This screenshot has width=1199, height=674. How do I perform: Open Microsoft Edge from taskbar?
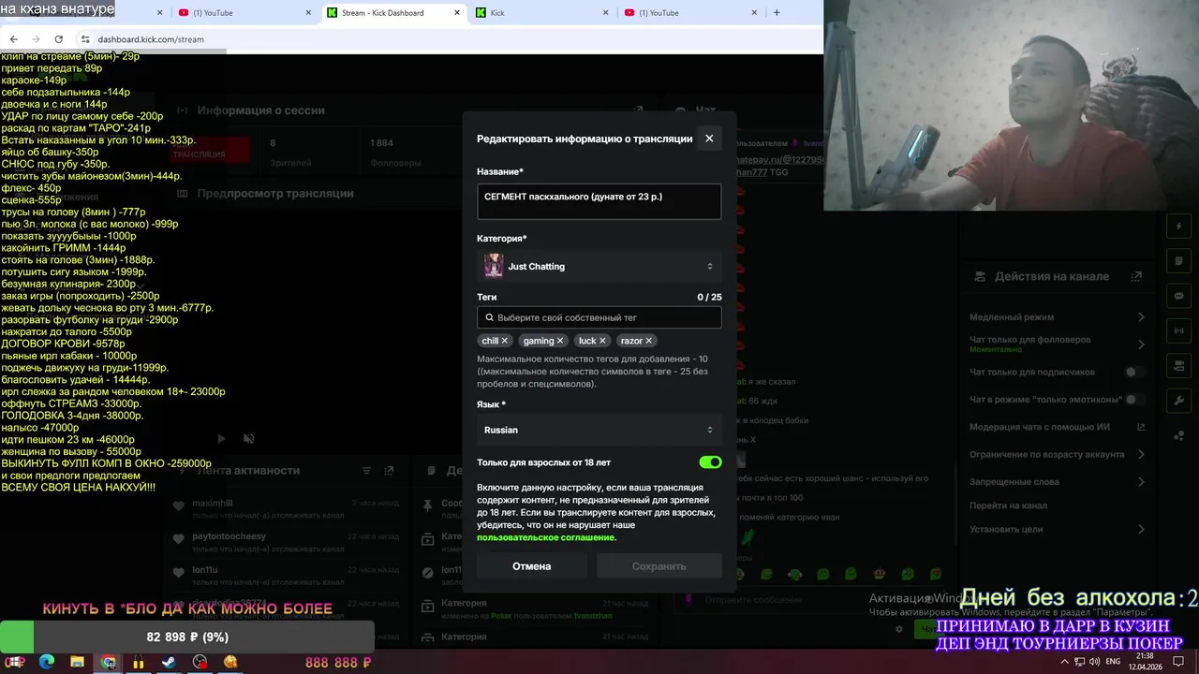click(47, 662)
